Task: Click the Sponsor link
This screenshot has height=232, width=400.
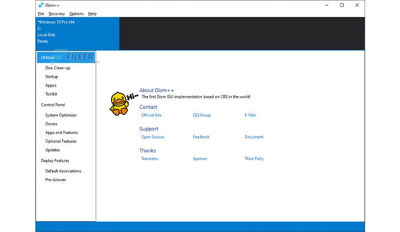Action: 200,159
